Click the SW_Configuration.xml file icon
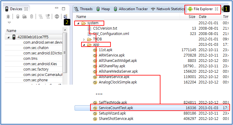This screenshot has height=125, width=233. click(89, 34)
